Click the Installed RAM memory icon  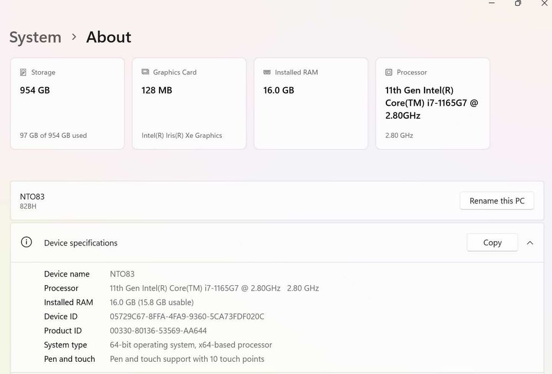267,72
